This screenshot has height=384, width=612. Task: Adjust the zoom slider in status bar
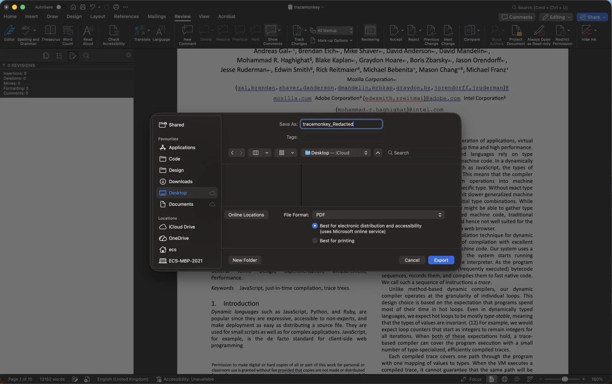[x=565, y=379]
